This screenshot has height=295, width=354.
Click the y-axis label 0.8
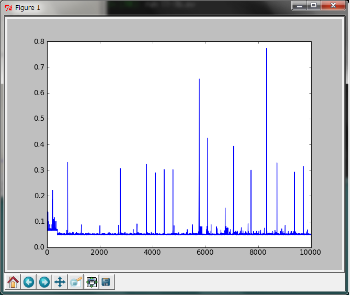[x=39, y=41]
